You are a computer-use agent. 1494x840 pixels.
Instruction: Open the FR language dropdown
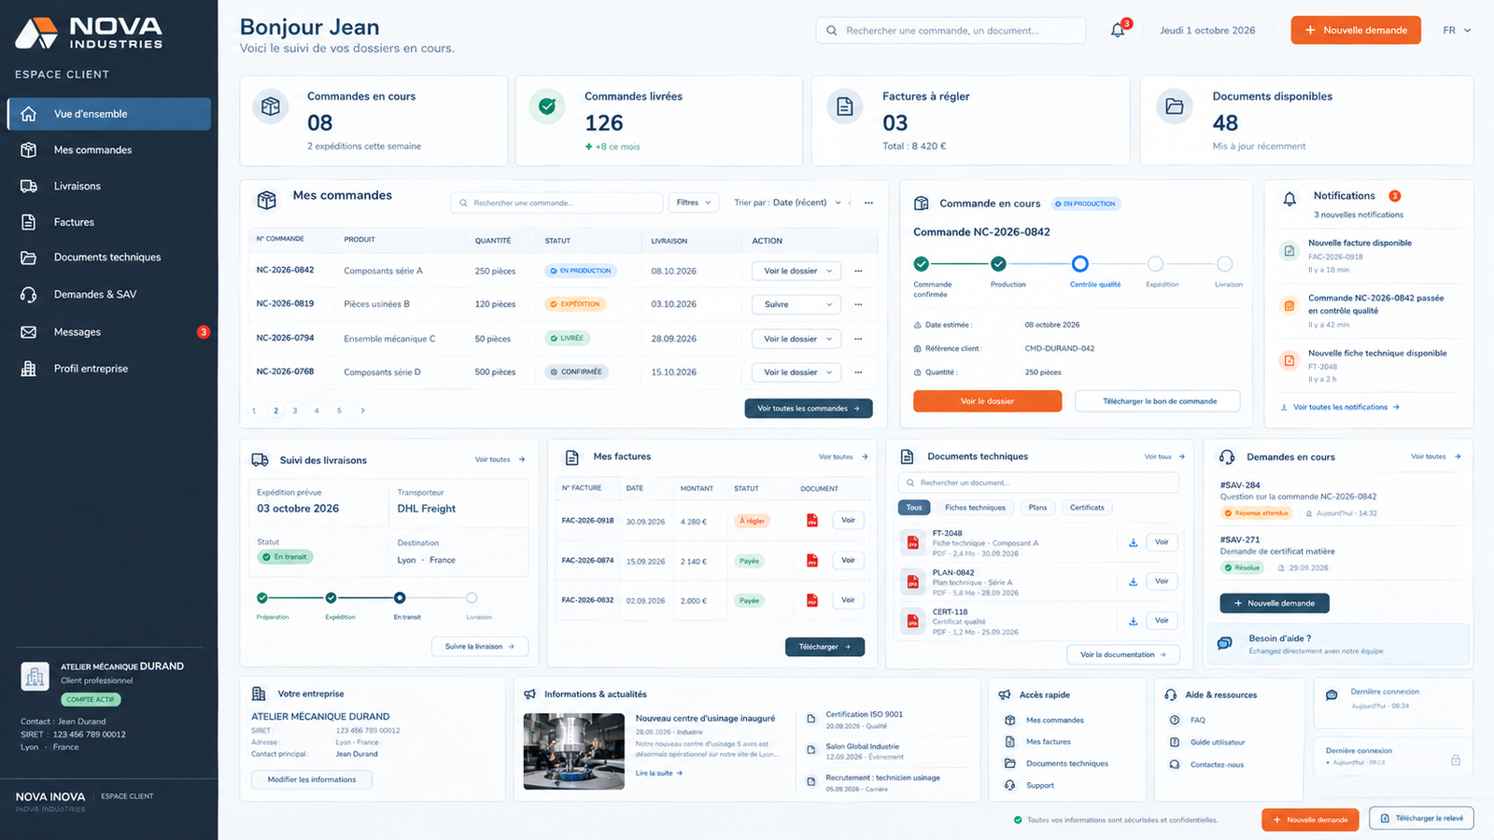tap(1457, 30)
